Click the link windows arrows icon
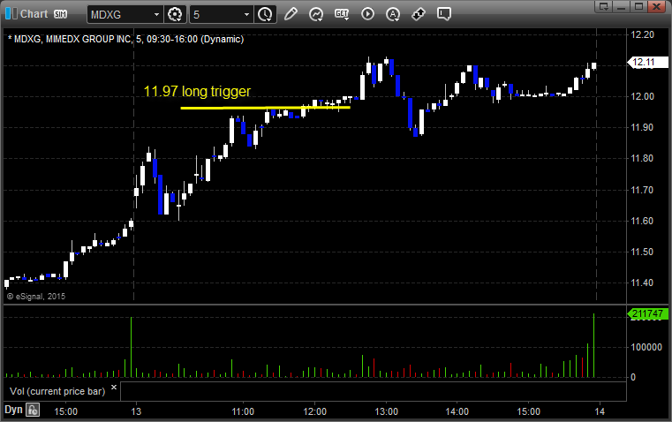 click(419, 14)
